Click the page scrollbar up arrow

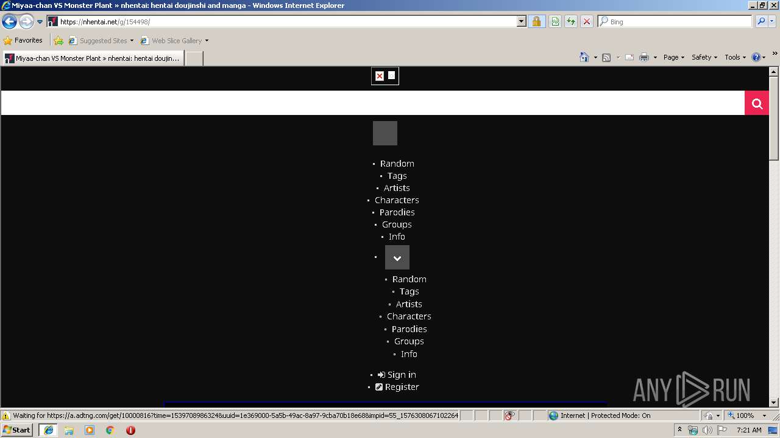pos(774,72)
